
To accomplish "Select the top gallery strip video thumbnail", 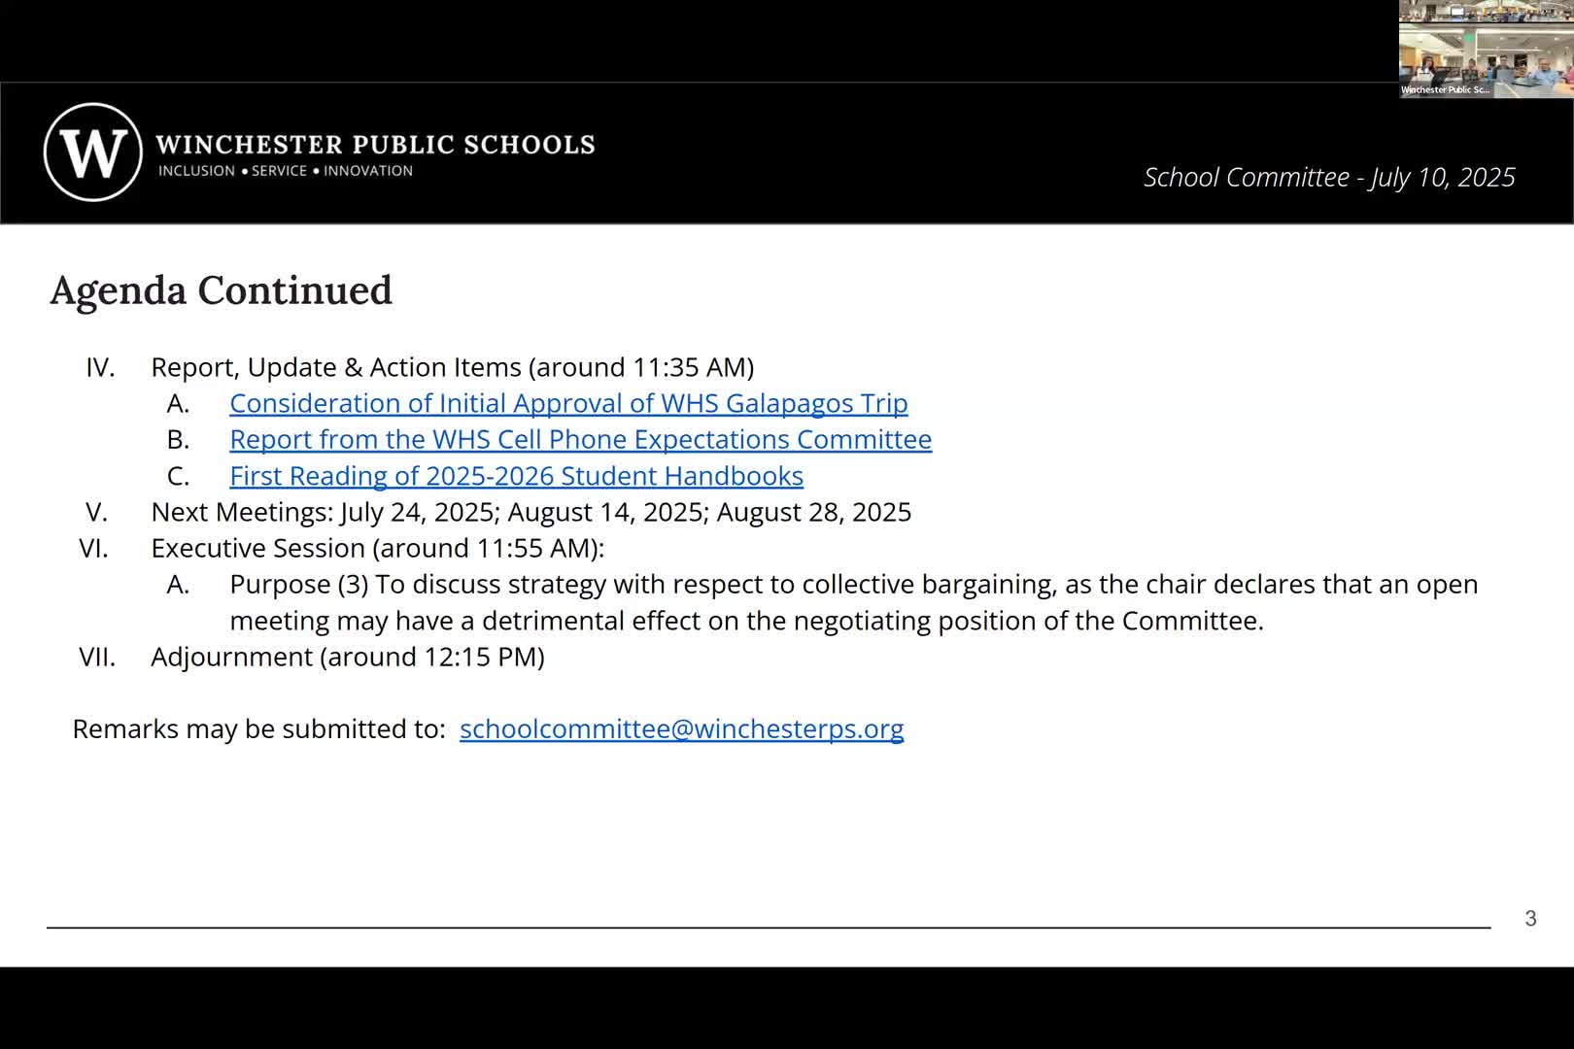I will click(x=1486, y=12).
